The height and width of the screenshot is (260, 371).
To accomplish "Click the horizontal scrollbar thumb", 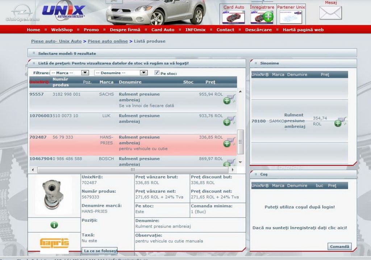I will point(133,169).
